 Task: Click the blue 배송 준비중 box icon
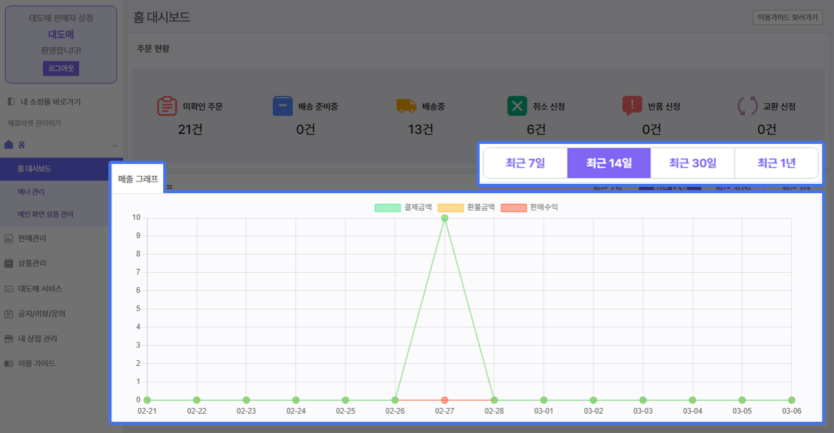pyautogui.click(x=282, y=106)
